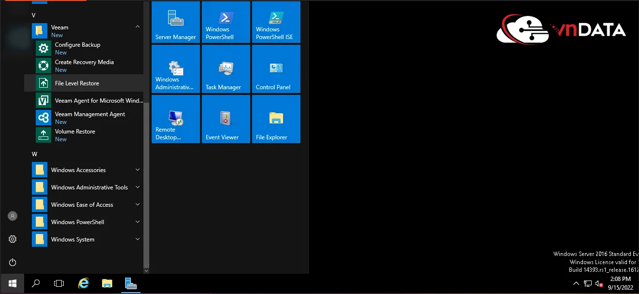Jump to letter W section header
Image resolution: width=639 pixels, height=294 pixels.
click(34, 154)
